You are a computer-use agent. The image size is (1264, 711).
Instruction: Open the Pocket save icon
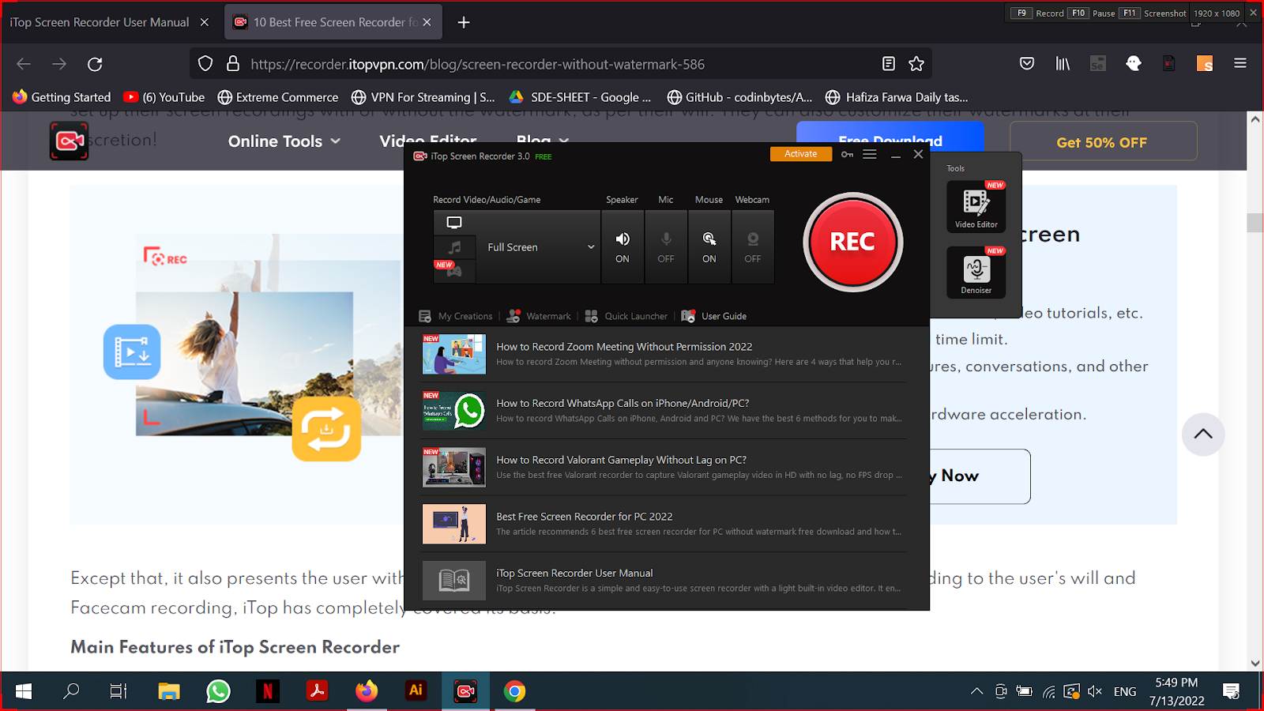[1027, 64]
